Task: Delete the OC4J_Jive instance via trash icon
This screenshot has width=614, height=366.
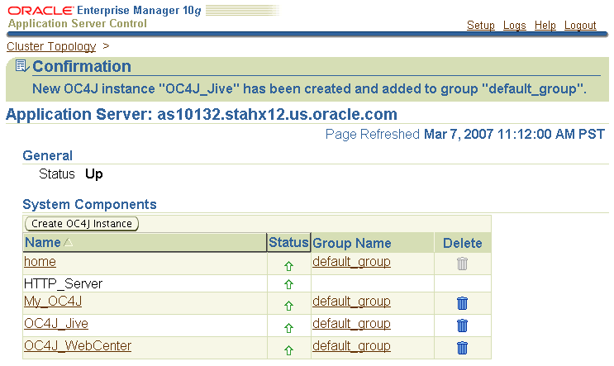Action: (462, 326)
